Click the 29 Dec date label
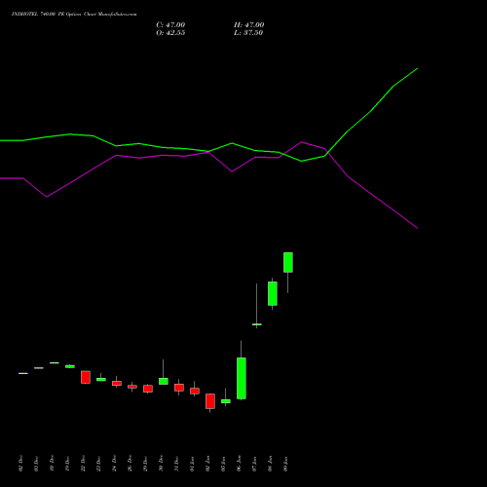Viewport: 487px width, 487px height. tap(145, 464)
